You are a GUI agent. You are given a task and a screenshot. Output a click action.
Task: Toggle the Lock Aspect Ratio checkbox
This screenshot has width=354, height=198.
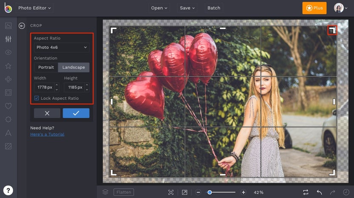point(37,98)
